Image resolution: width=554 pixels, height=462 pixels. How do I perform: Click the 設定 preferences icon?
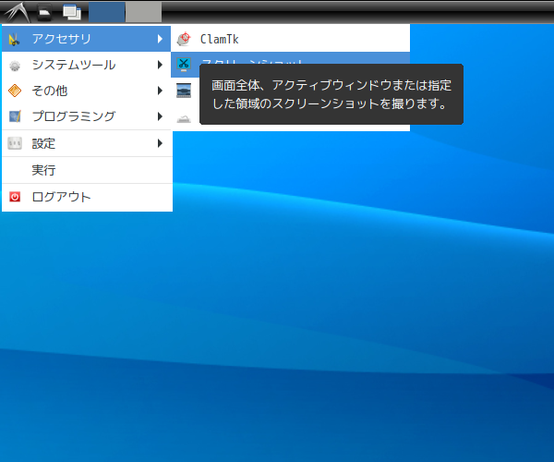pyautogui.click(x=15, y=143)
